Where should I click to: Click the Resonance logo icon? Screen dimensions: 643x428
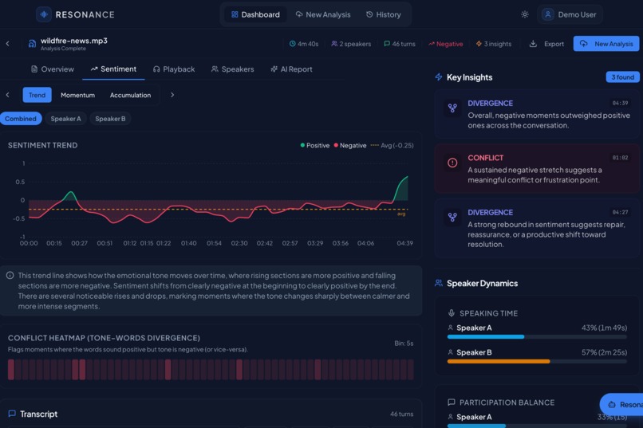tap(43, 14)
